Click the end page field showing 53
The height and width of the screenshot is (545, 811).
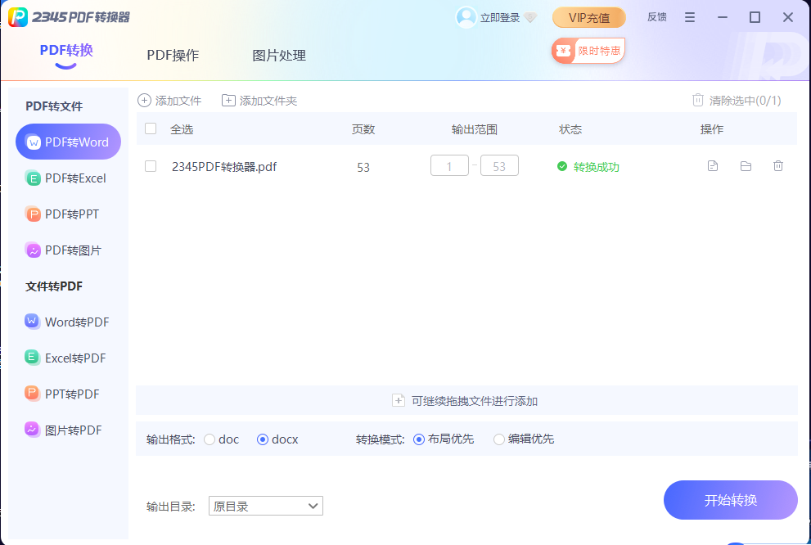pyautogui.click(x=499, y=165)
